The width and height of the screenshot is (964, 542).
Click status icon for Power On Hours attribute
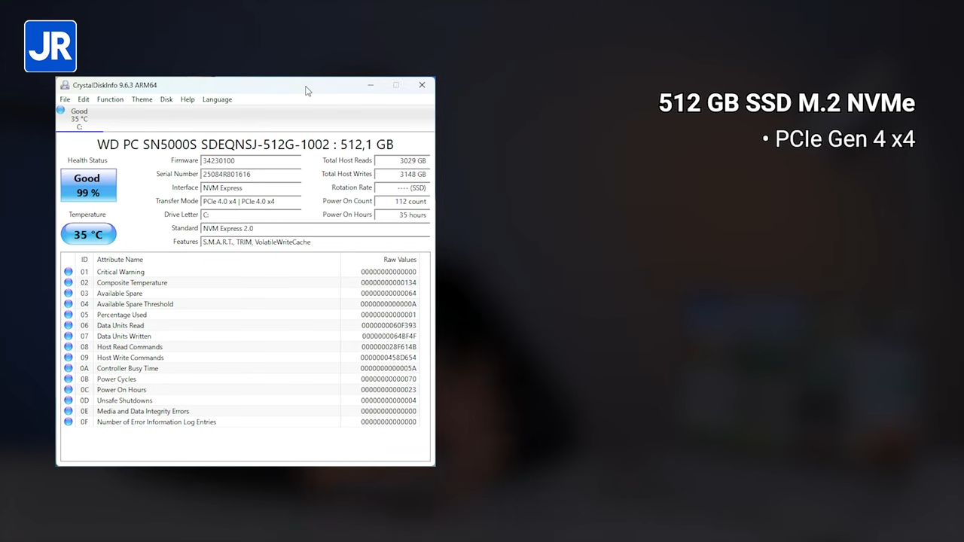(x=69, y=390)
